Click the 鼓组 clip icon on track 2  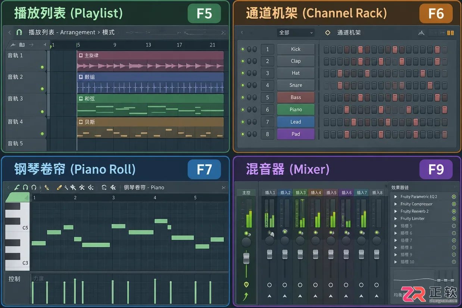[x=81, y=77]
